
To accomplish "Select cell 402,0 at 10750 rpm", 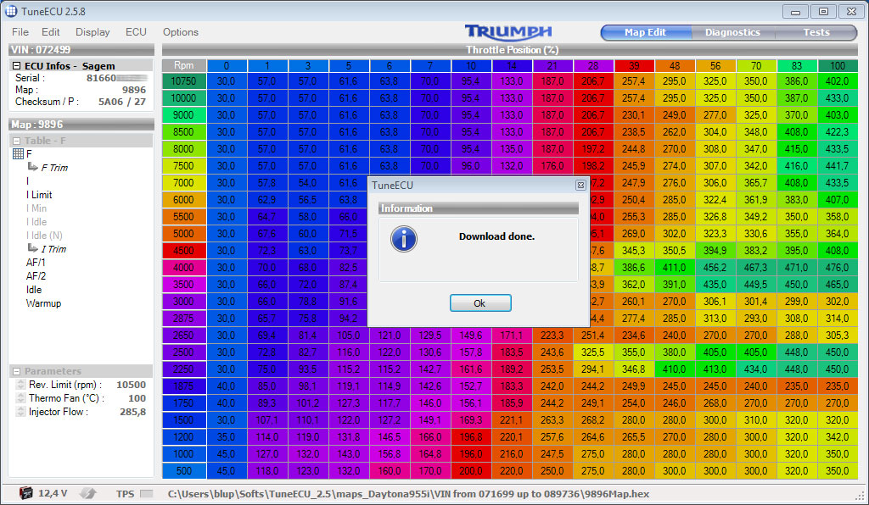I will (838, 80).
